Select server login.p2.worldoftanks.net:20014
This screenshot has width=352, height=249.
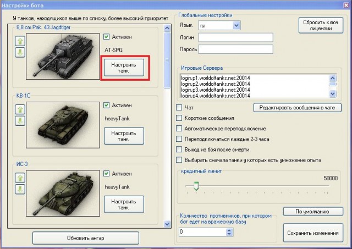216,84
